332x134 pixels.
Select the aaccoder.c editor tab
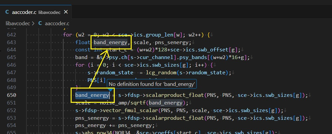pos(35,12)
